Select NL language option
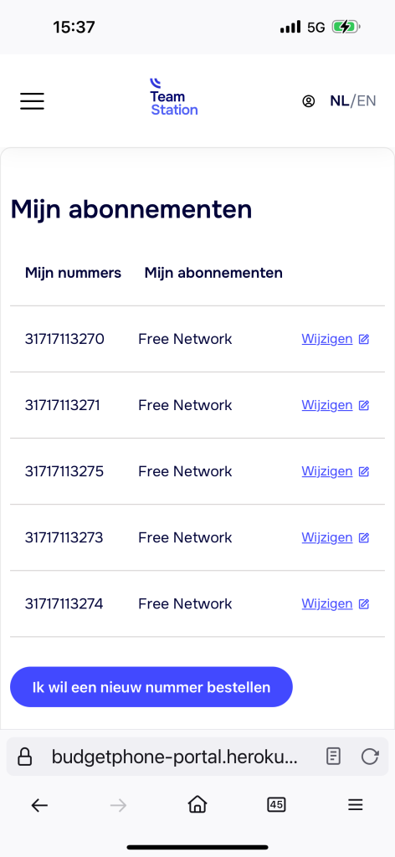This screenshot has height=857, width=395. click(x=339, y=101)
